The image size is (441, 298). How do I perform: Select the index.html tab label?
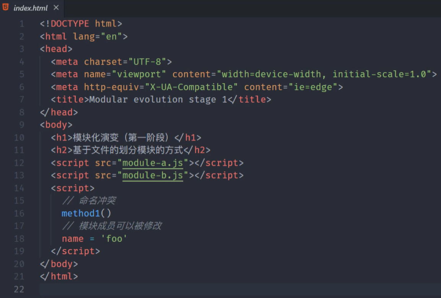(x=31, y=8)
